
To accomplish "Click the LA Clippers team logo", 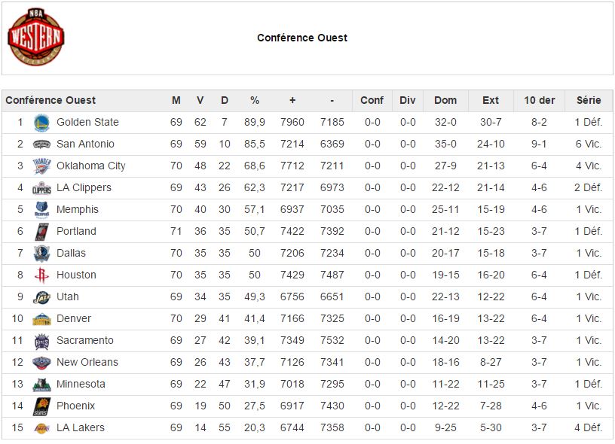I will 41,188.
